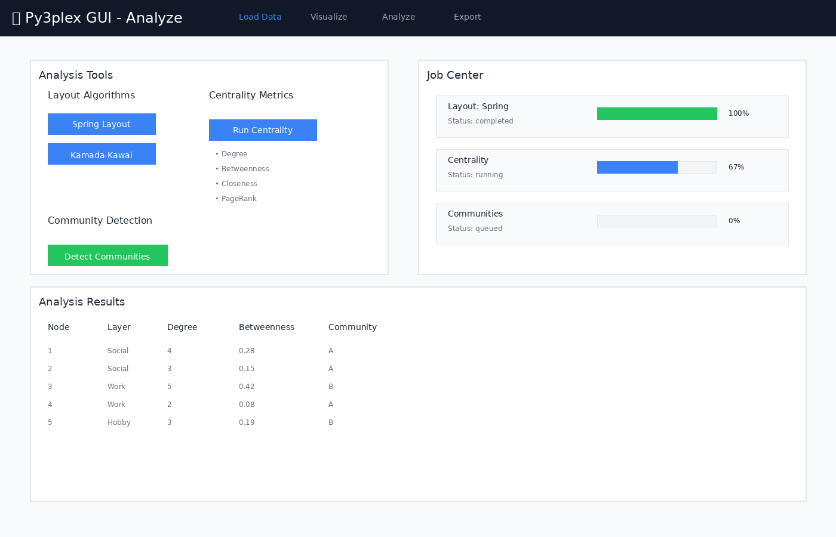Open the Export tab
The height and width of the screenshot is (537, 836).
467,17
